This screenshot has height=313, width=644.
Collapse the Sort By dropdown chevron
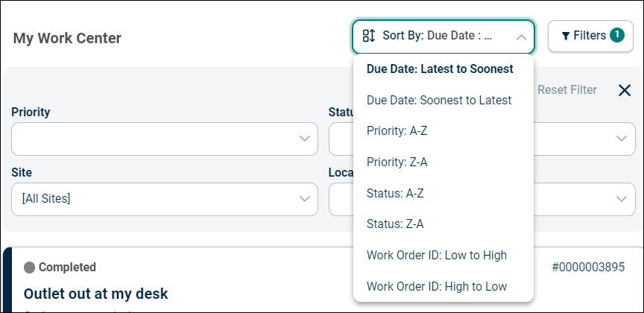pos(521,36)
